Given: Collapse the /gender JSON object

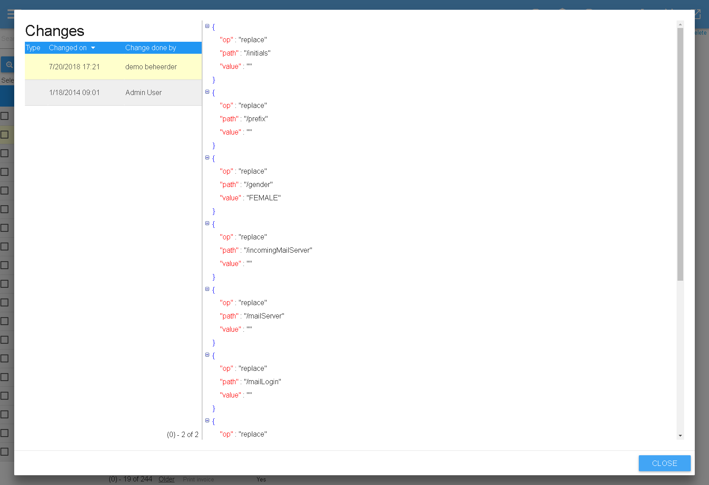Looking at the screenshot, I should 207,158.
